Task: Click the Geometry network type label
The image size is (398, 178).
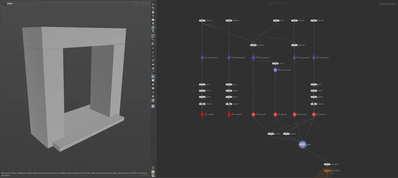Action: (388, 4)
